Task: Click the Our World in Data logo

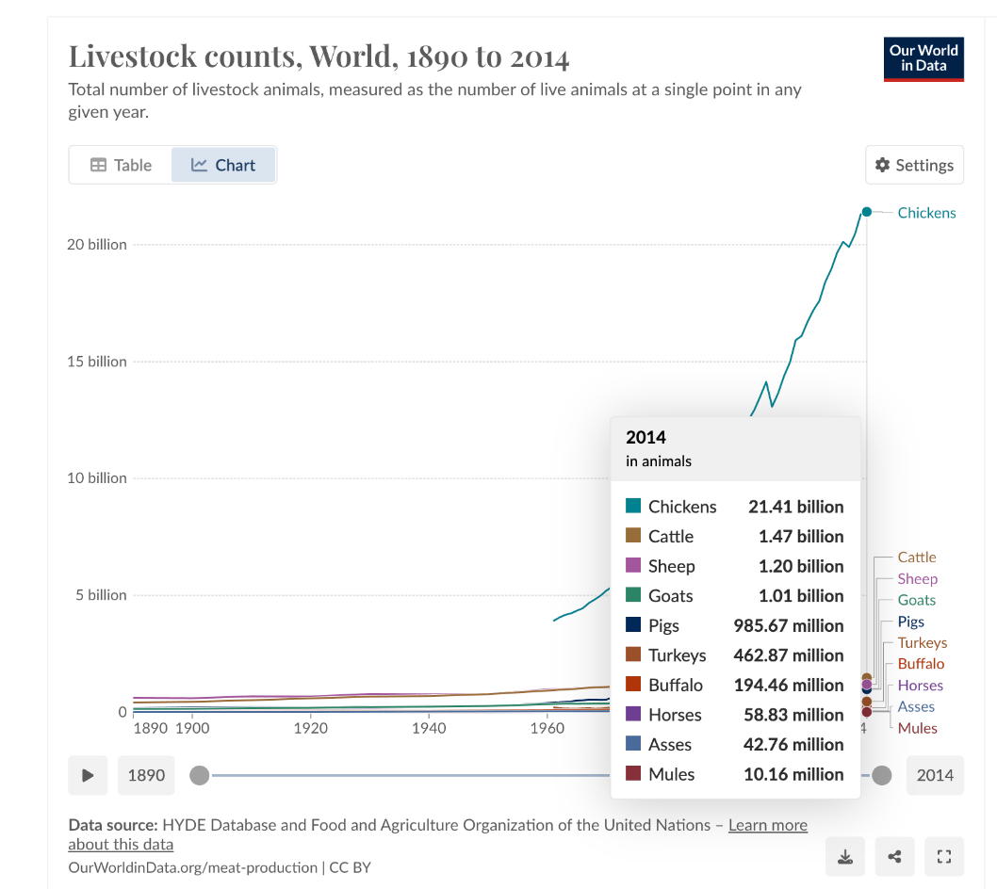Action: [923, 58]
